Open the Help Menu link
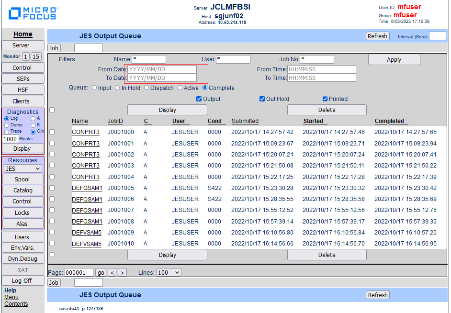This screenshot has width=451, height=313. tap(11, 297)
